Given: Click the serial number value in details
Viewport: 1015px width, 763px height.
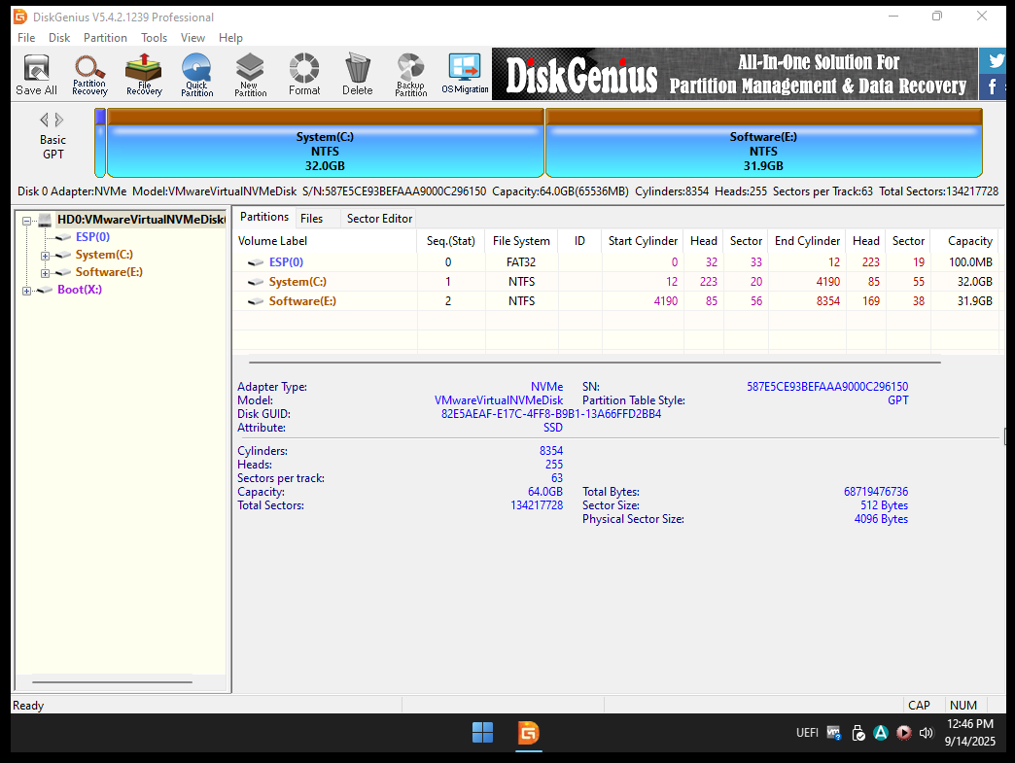Looking at the screenshot, I should pos(827,386).
